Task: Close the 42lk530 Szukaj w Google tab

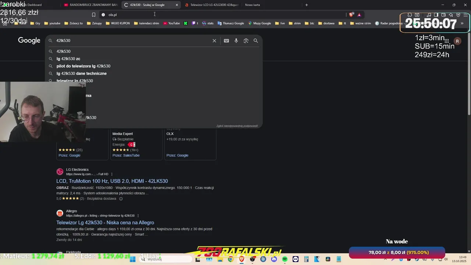Action: (177, 5)
